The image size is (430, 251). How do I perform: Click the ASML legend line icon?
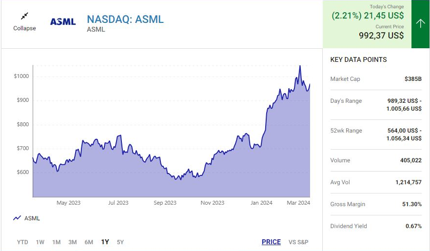(17, 218)
